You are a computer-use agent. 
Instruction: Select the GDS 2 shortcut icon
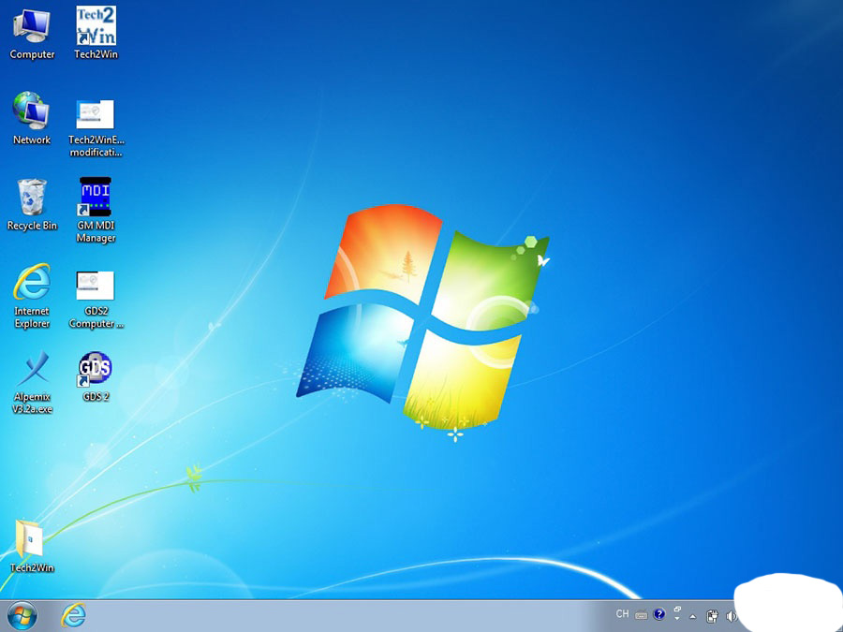tap(96, 376)
